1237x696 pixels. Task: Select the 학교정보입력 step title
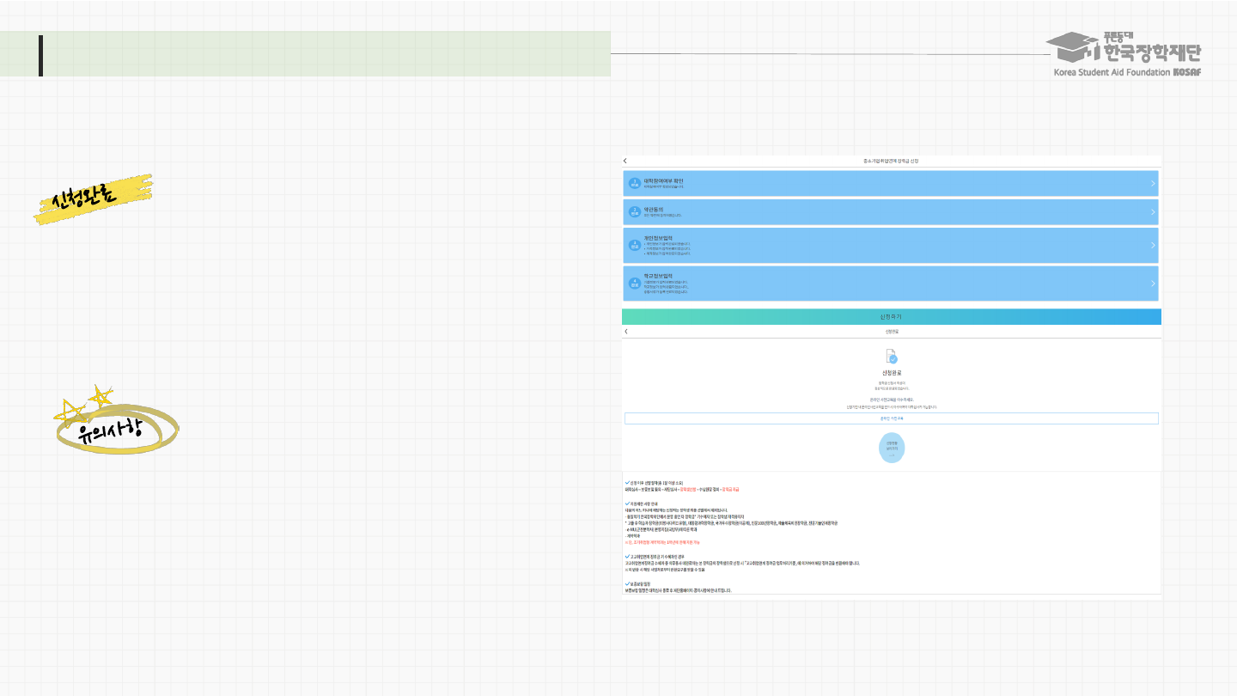point(658,276)
